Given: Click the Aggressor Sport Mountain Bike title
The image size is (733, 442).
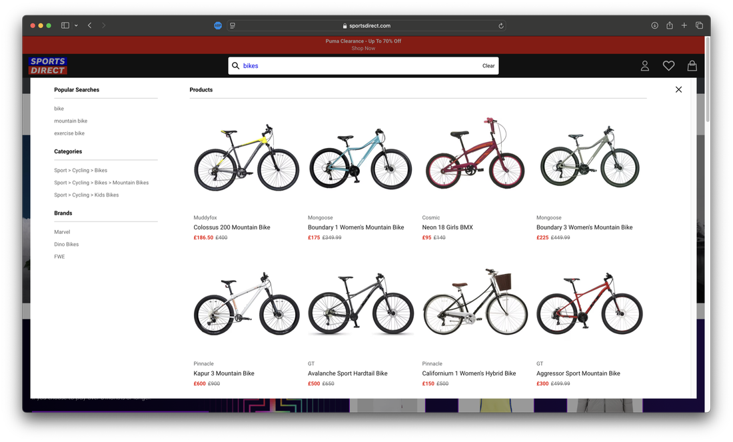Looking at the screenshot, I should point(578,373).
